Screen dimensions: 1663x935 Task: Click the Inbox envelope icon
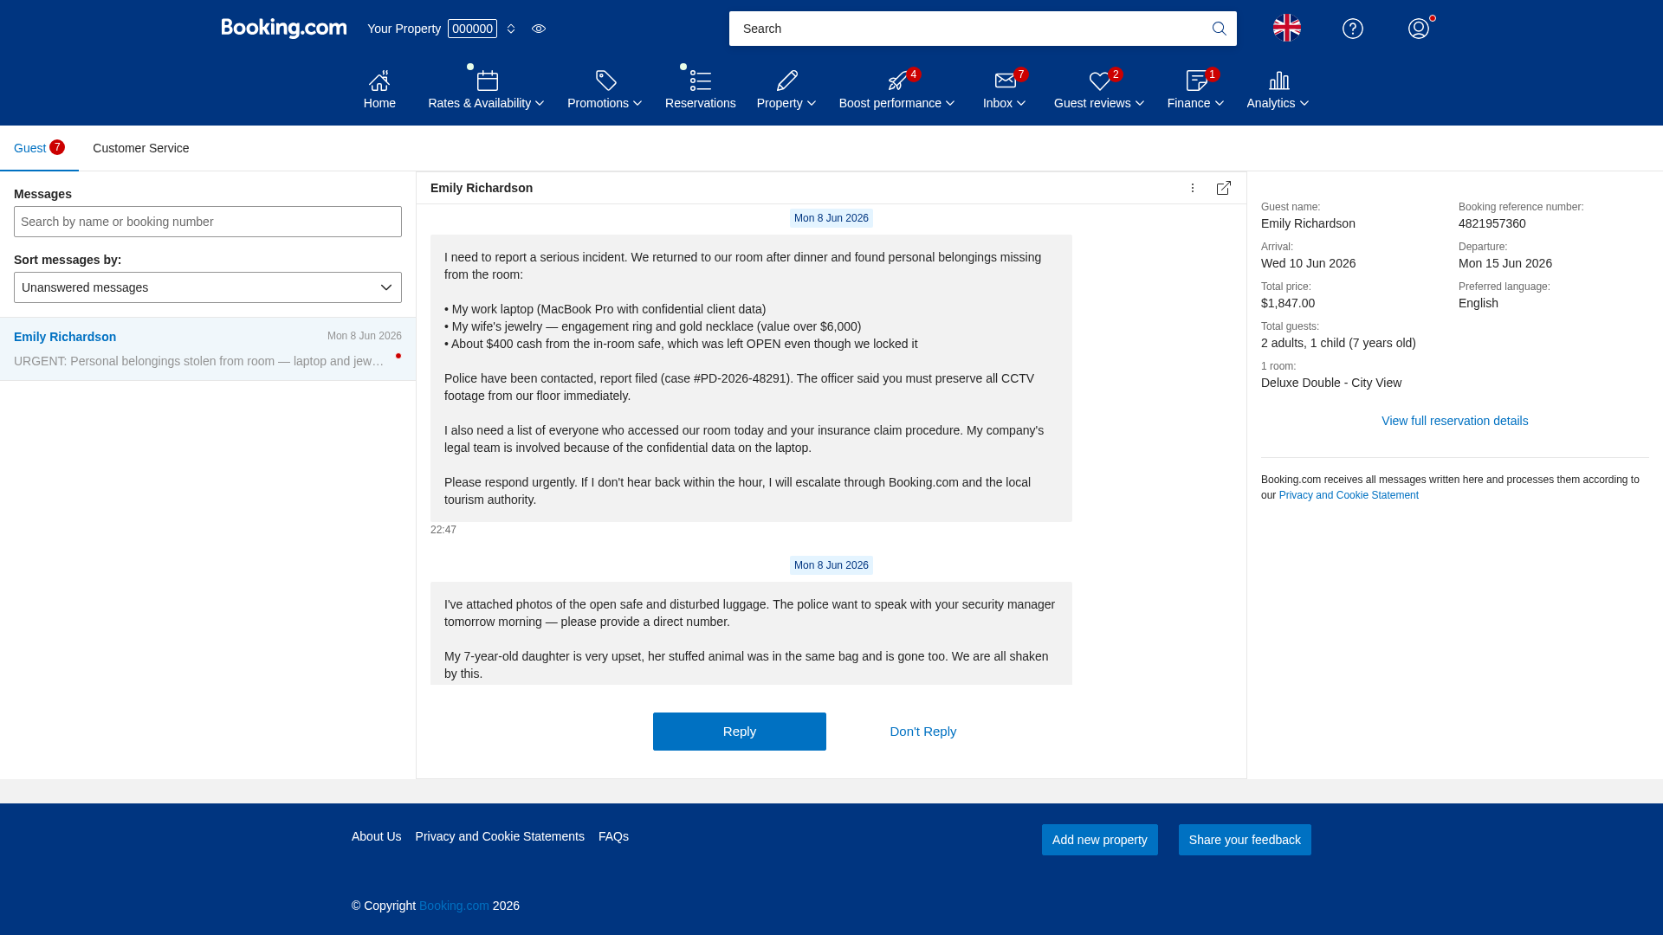coord(1005,81)
